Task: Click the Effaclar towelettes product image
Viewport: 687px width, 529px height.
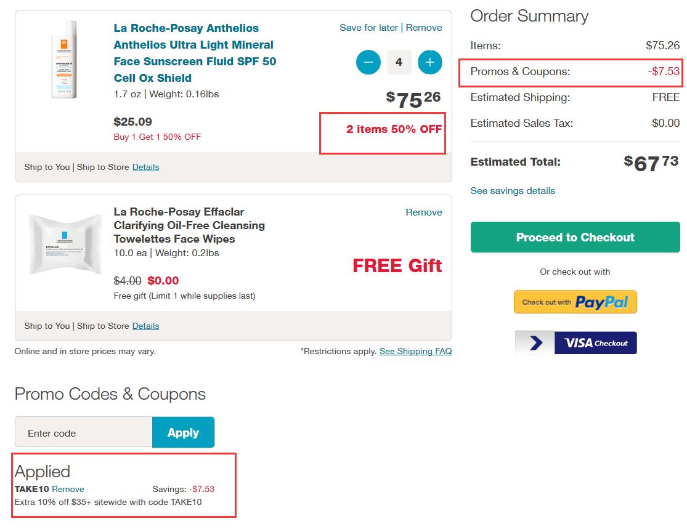Action: pos(65,244)
